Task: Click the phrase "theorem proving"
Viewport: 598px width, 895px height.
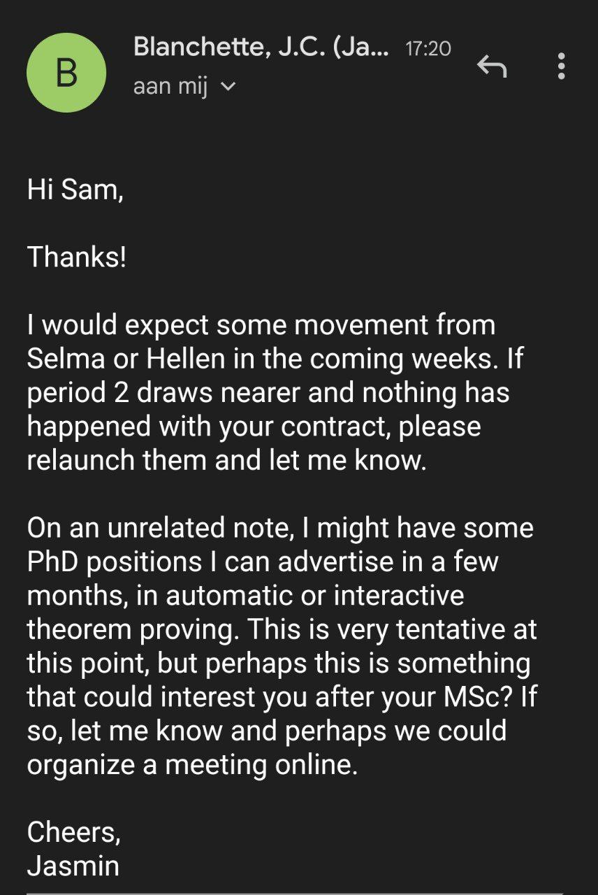Action: pyautogui.click(x=130, y=630)
